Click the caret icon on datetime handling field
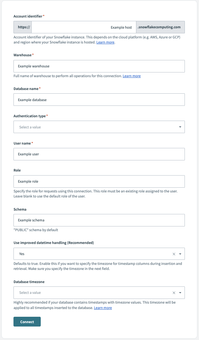199x340 pixels. pos(180,254)
